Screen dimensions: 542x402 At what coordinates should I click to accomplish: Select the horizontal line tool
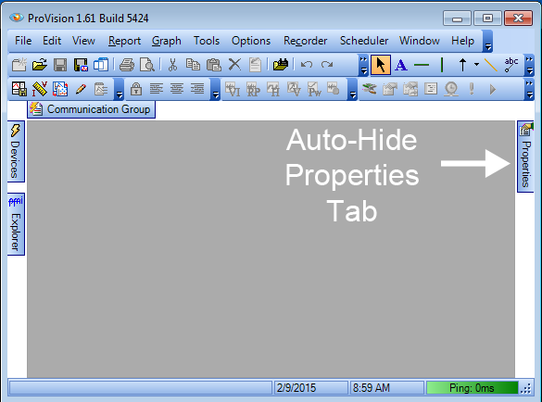422,65
